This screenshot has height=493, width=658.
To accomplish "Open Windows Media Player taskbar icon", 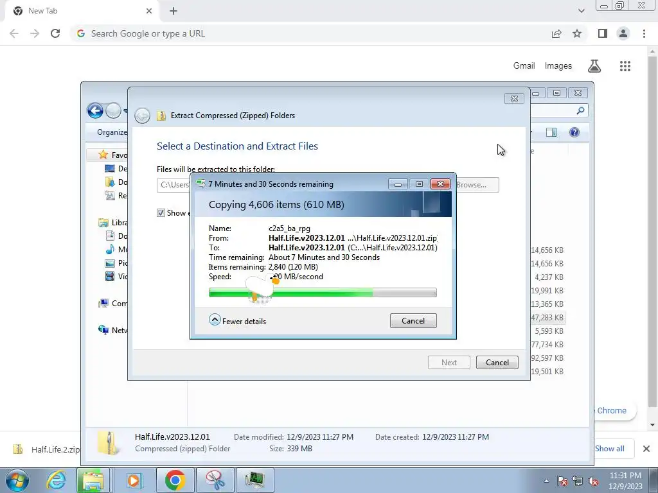I will pyautogui.click(x=134, y=480).
